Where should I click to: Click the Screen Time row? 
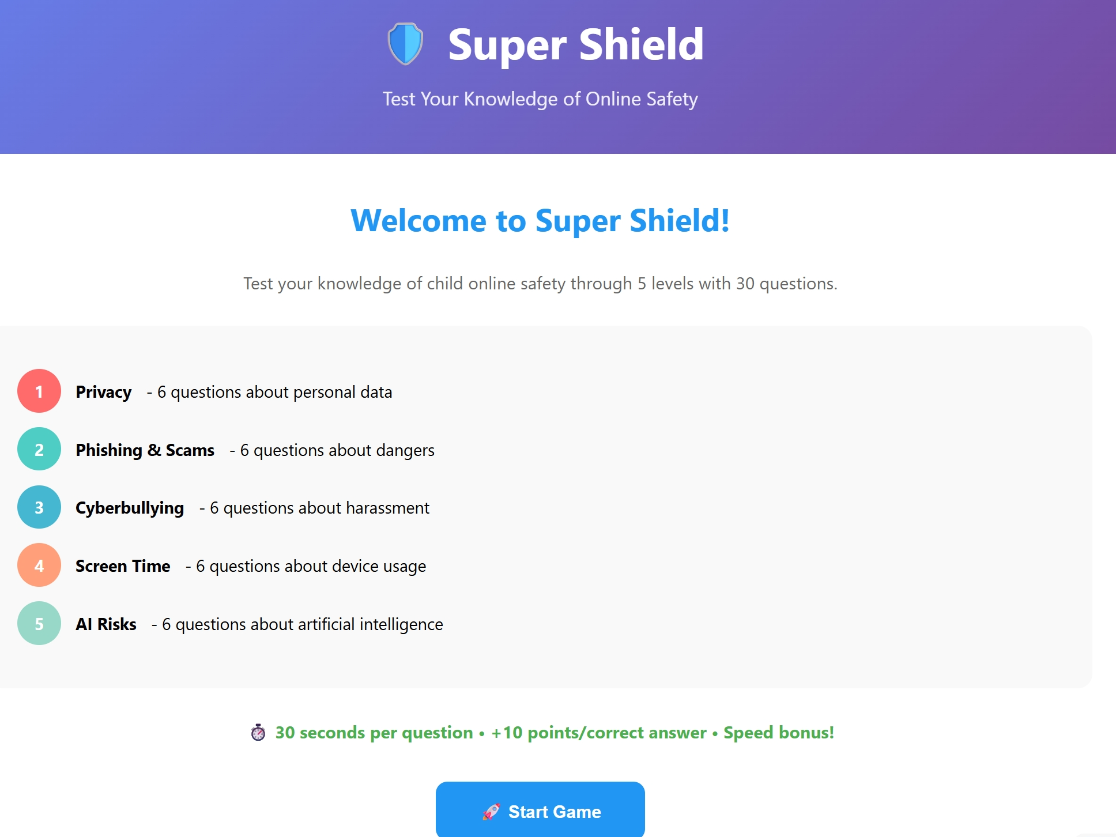click(x=231, y=565)
